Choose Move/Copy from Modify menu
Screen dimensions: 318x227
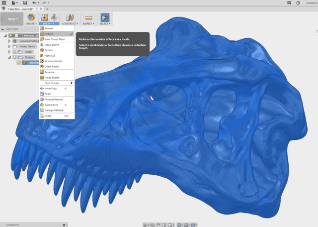[57, 89]
